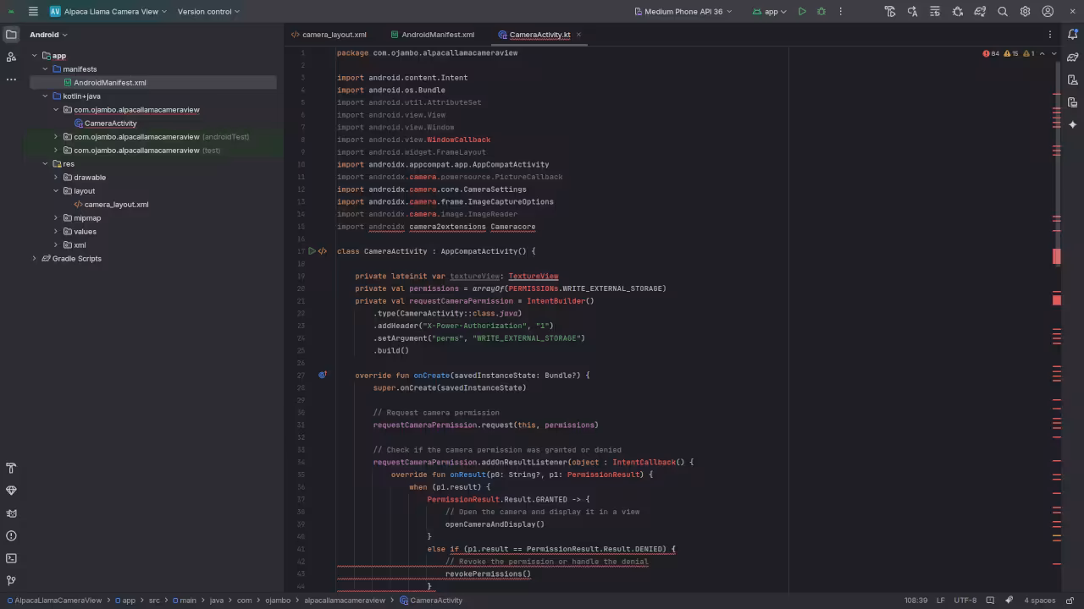Open the Version Control branch icon

11,580
